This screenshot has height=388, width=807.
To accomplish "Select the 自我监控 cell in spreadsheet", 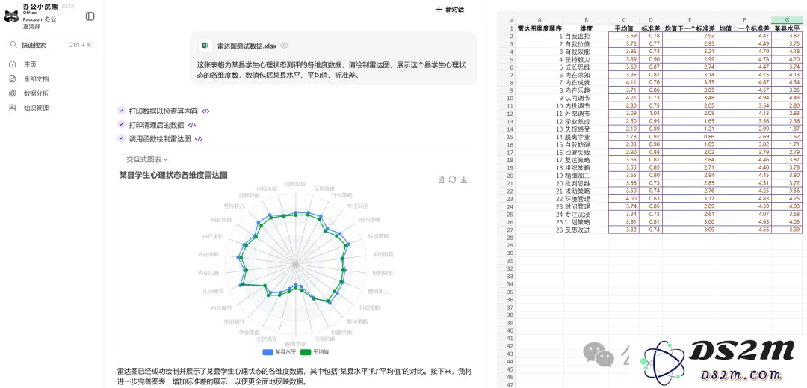I will [x=586, y=36].
